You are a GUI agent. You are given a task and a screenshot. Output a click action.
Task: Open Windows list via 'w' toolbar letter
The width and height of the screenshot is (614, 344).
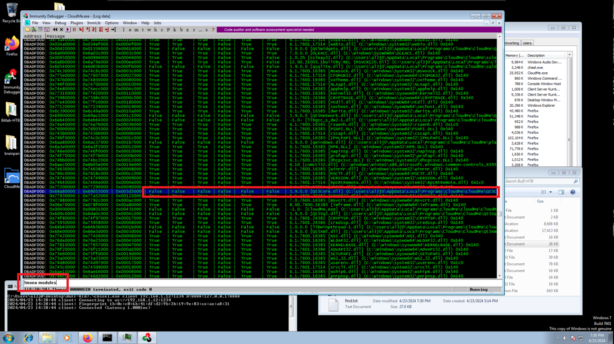(149, 30)
